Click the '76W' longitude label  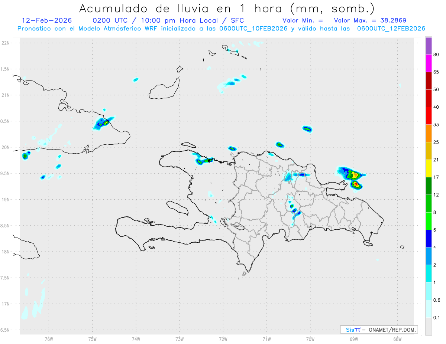pyautogui.click(x=49, y=339)
